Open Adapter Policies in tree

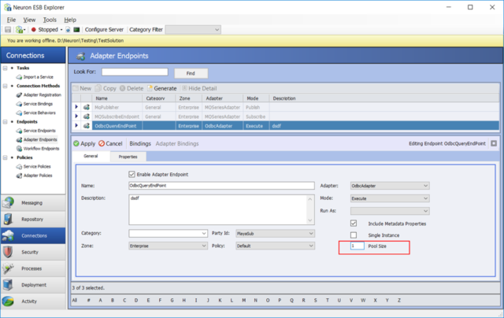38,176
